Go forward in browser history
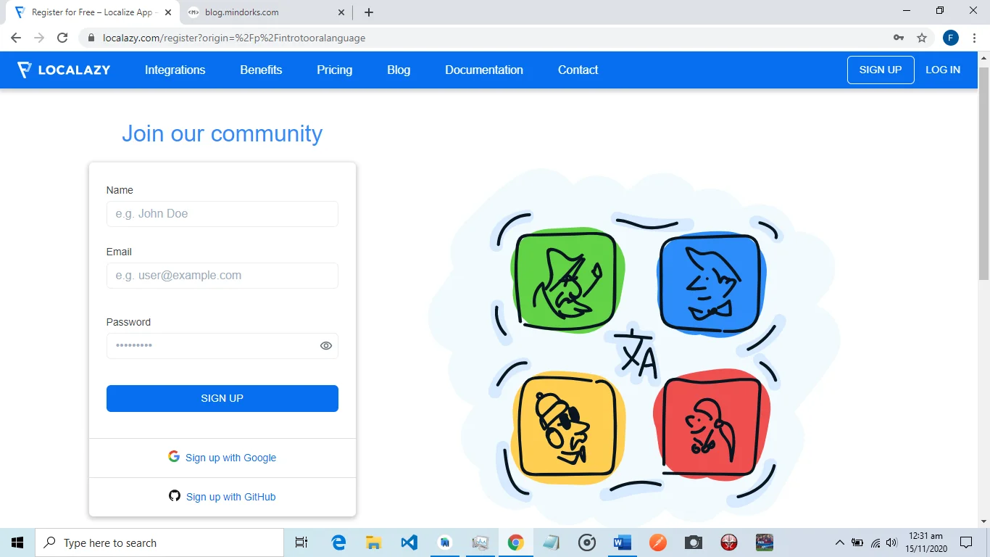 coord(39,38)
